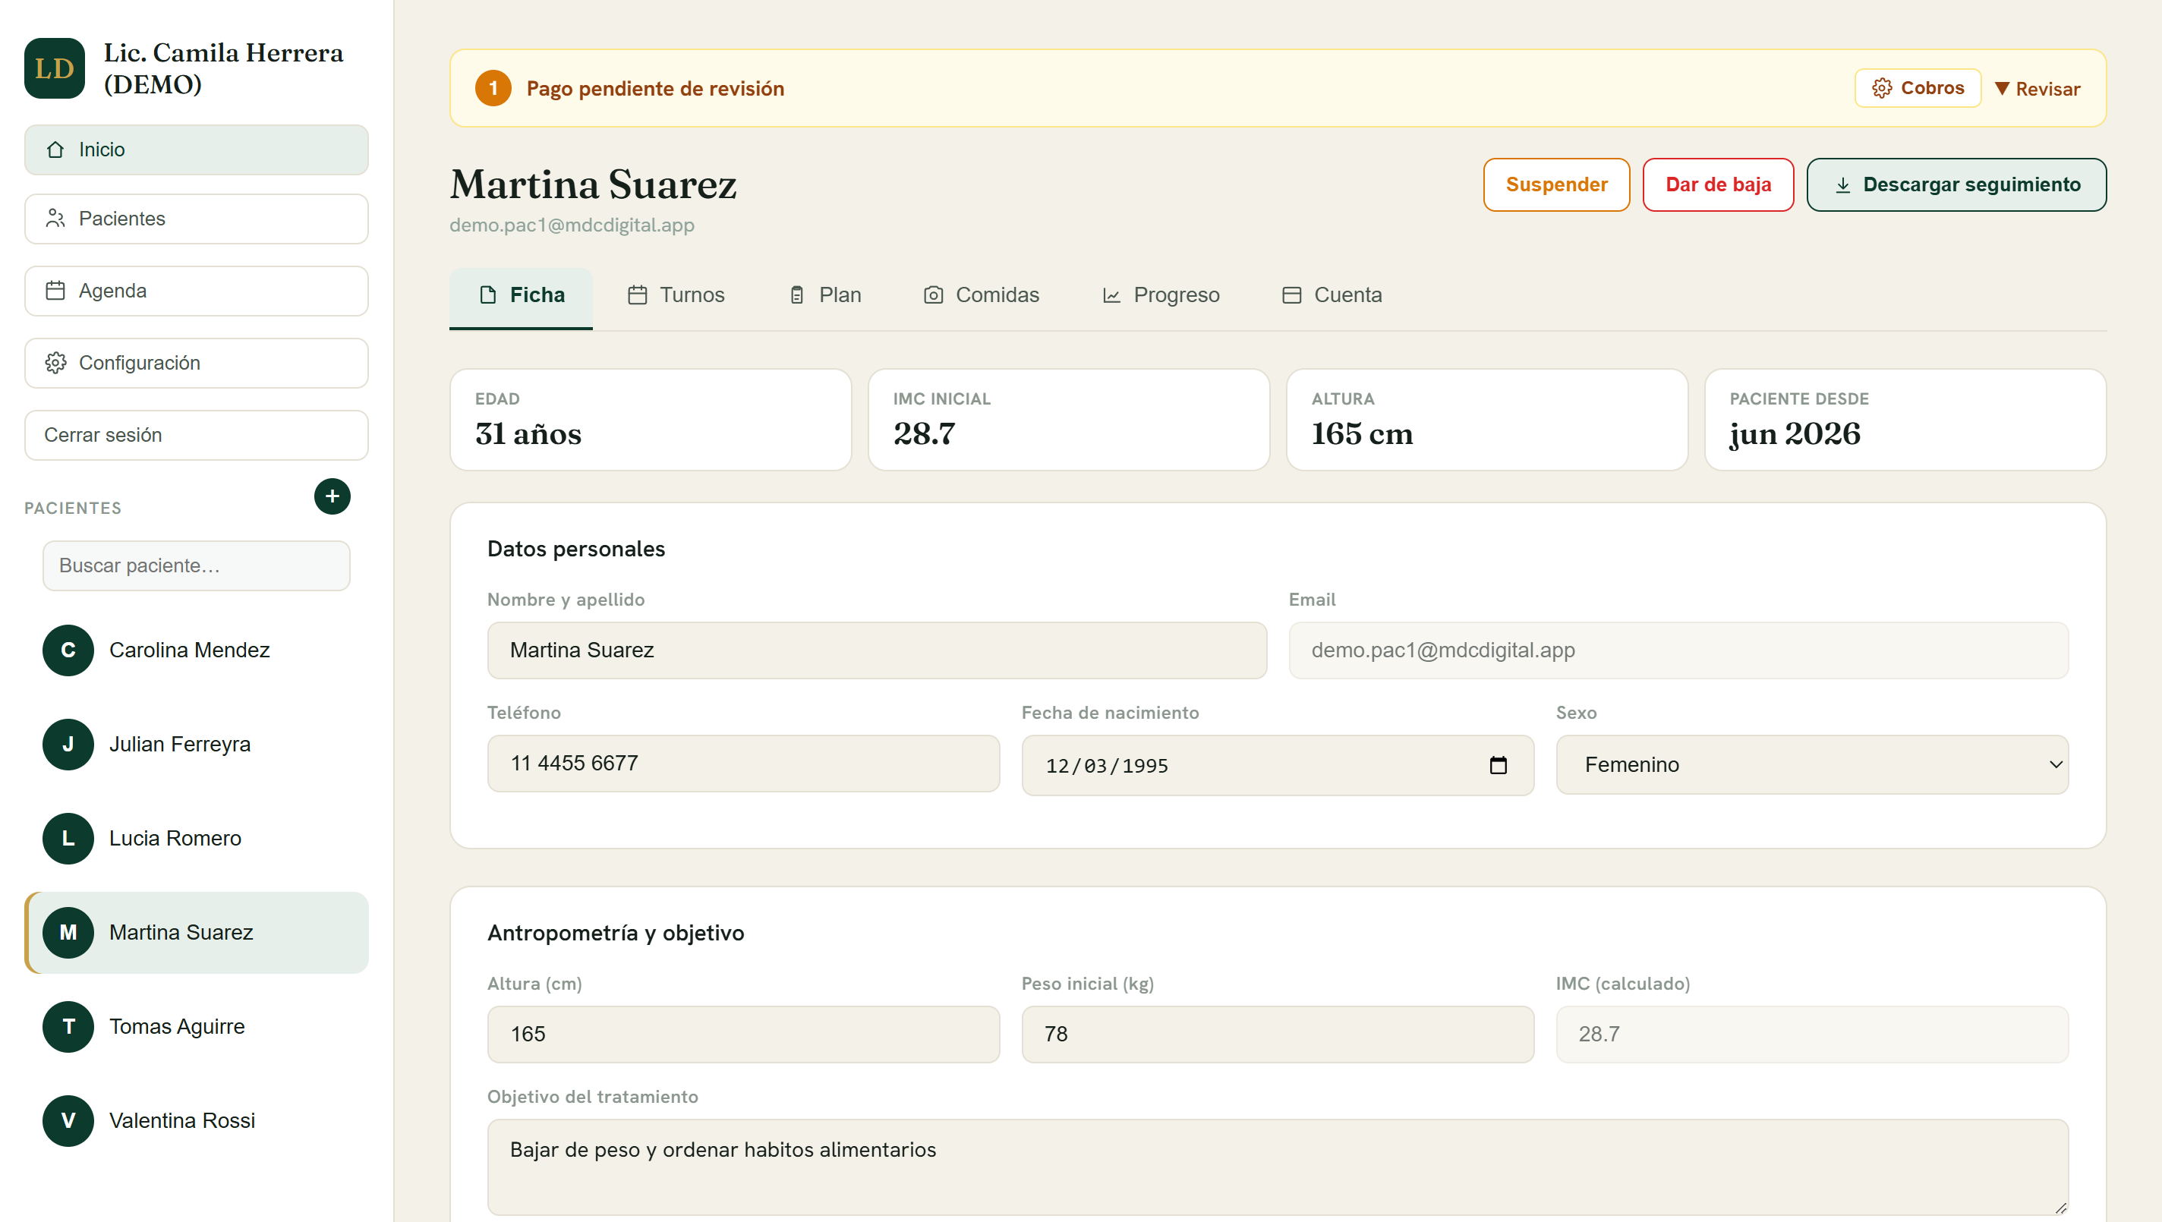
Task: Click the ALTURA 165 cm card
Action: (1487, 420)
